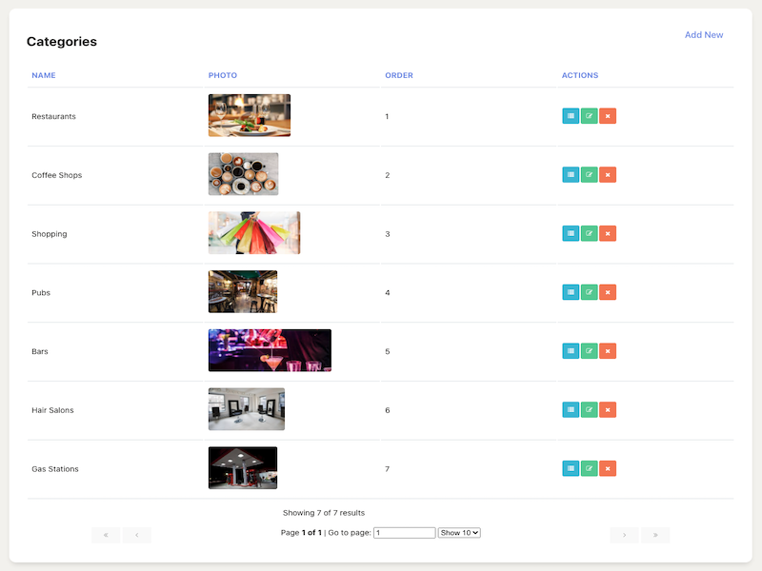Edit the Shopping category
This screenshot has height=571, width=762.
point(589,233)
